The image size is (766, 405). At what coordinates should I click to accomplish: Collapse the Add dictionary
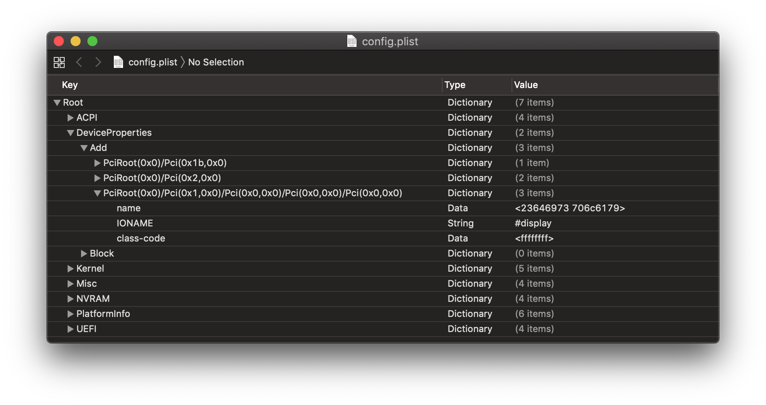[x=84, y=148]
